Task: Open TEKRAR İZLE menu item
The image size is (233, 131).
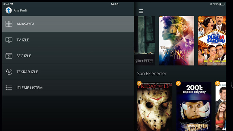Action: click(x=68, y=72)
